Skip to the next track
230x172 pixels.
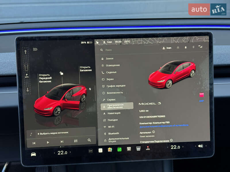(x=62, y=142)
